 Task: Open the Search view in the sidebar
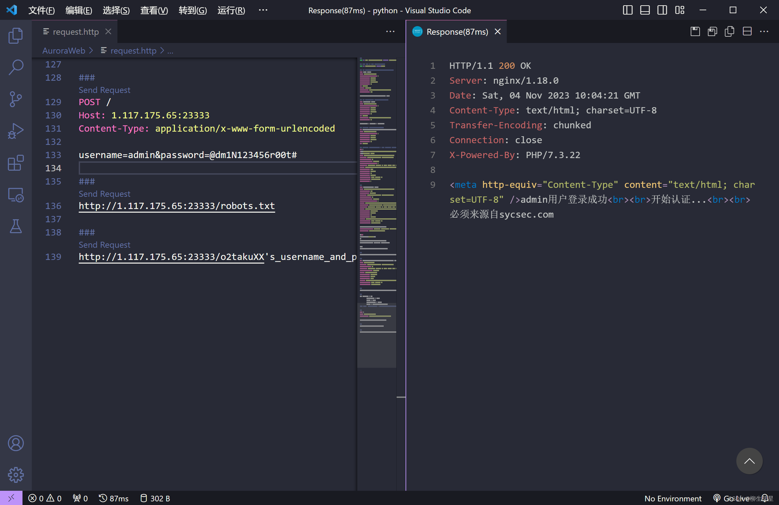16,67
